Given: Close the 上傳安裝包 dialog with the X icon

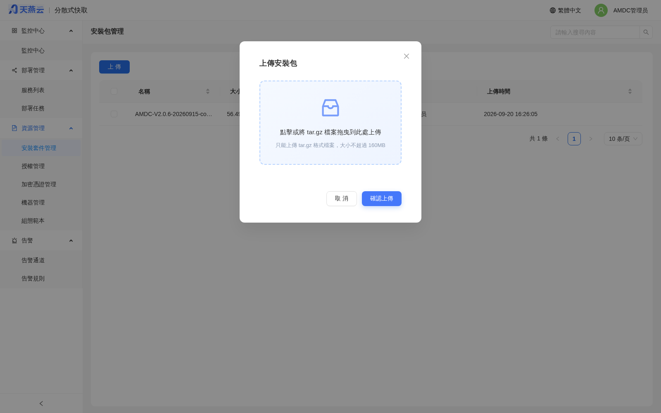Looking at the screenshot, I should (407, 56).
